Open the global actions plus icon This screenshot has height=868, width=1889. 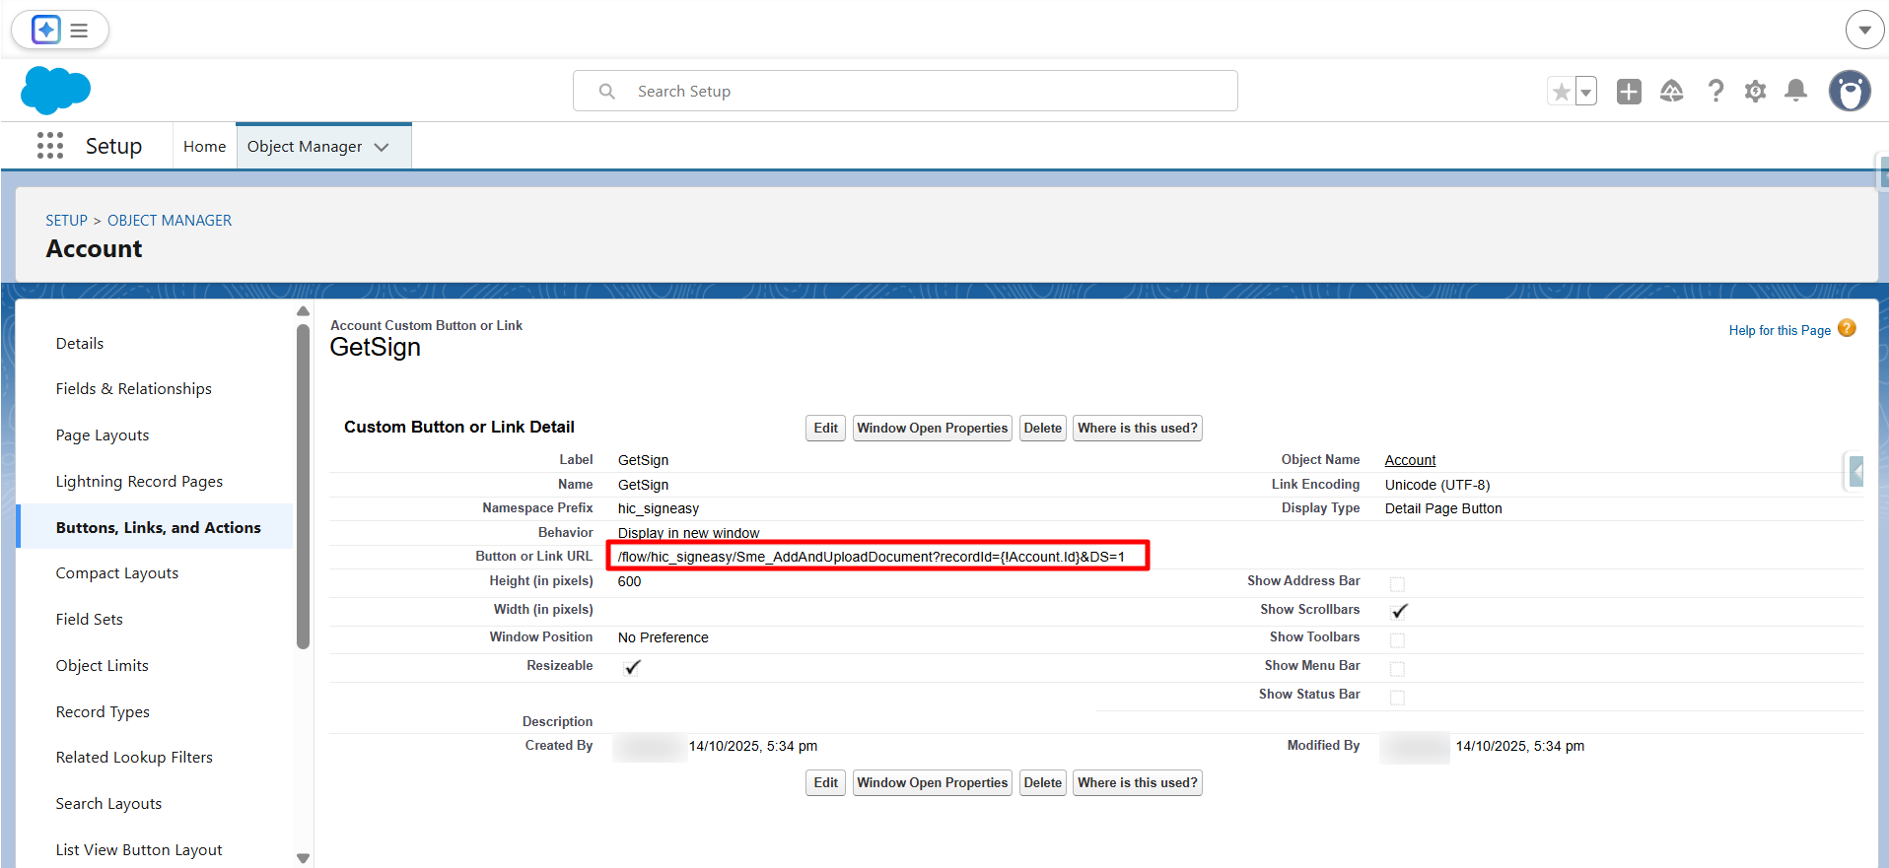(x=1629, y=92)
